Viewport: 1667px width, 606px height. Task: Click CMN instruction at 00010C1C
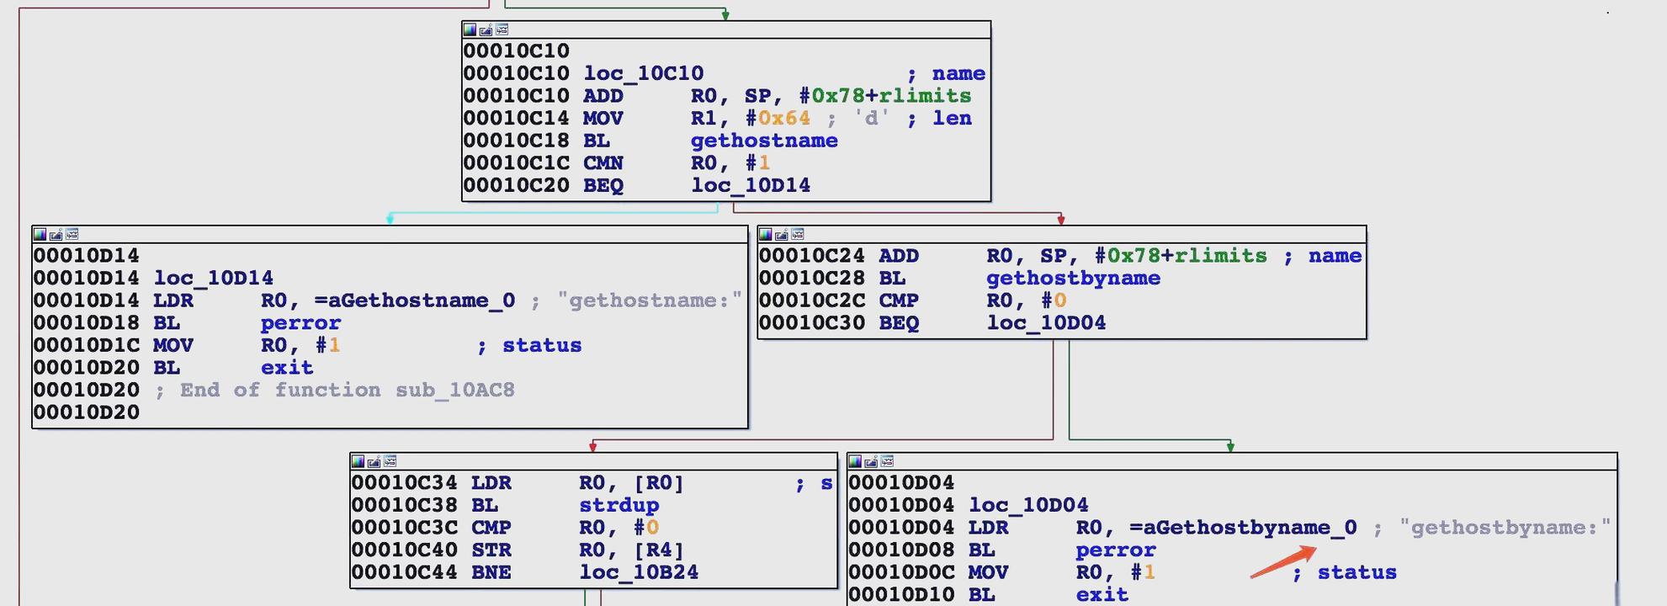pyautogui.click(x=617, y=163)
